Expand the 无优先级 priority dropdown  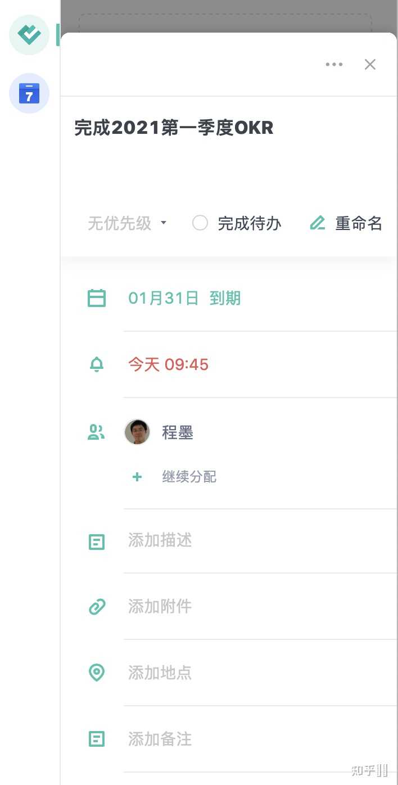point(128,223)
